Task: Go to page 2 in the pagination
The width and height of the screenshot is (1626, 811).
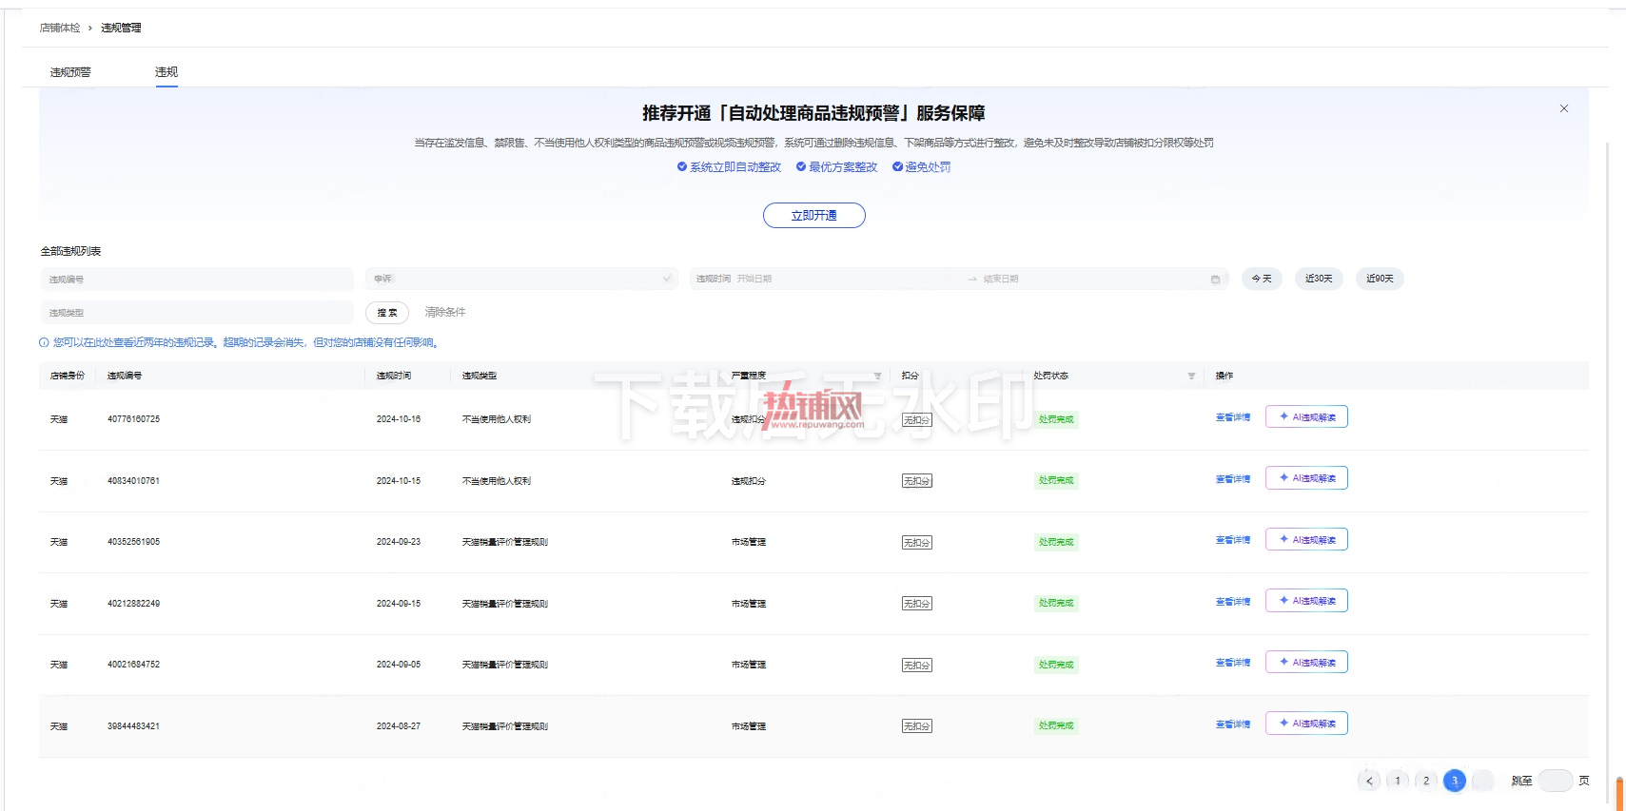Action: [1426, 781]
